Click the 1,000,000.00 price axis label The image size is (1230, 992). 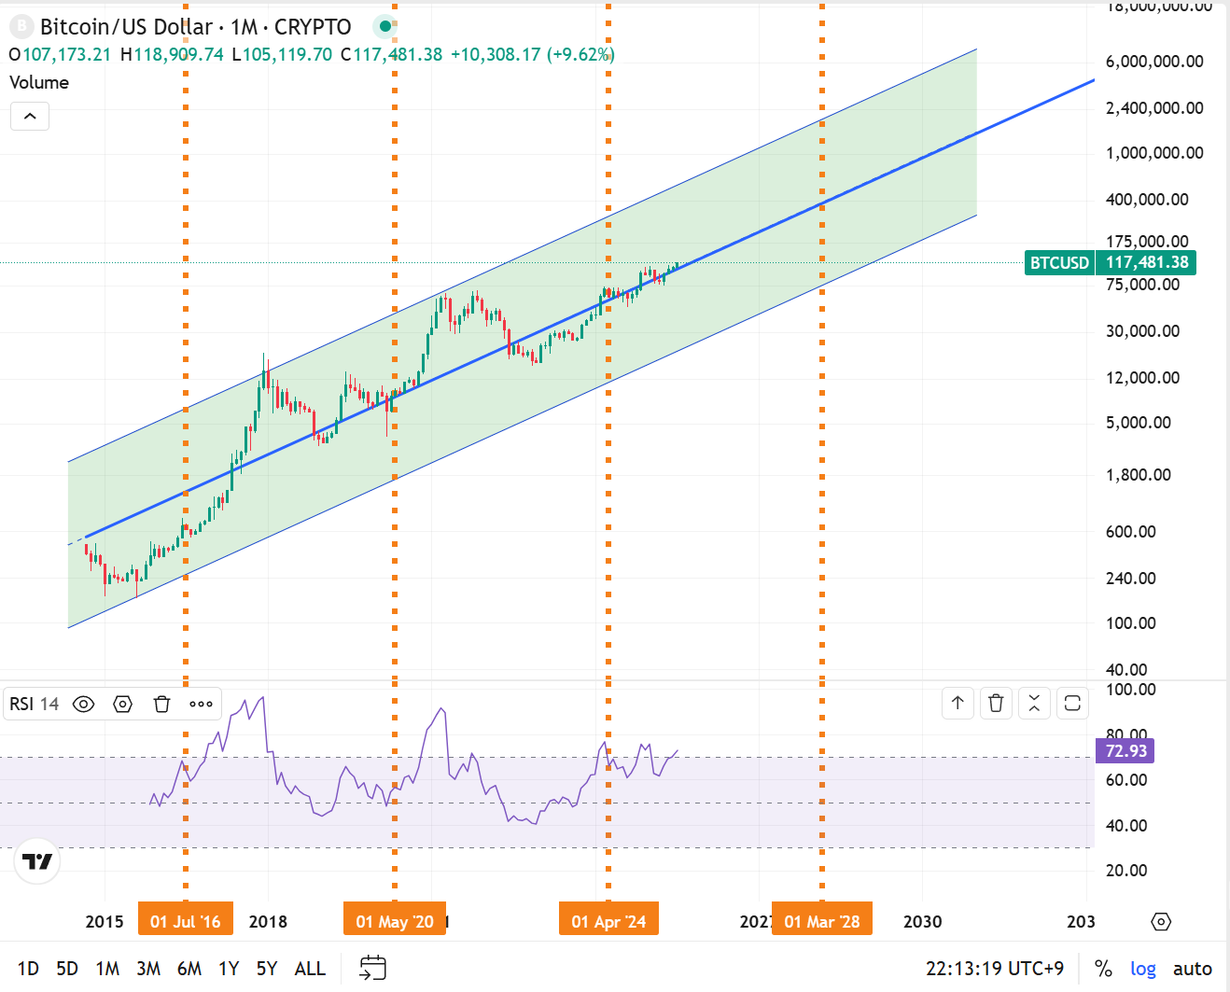tap(1154, 153)
